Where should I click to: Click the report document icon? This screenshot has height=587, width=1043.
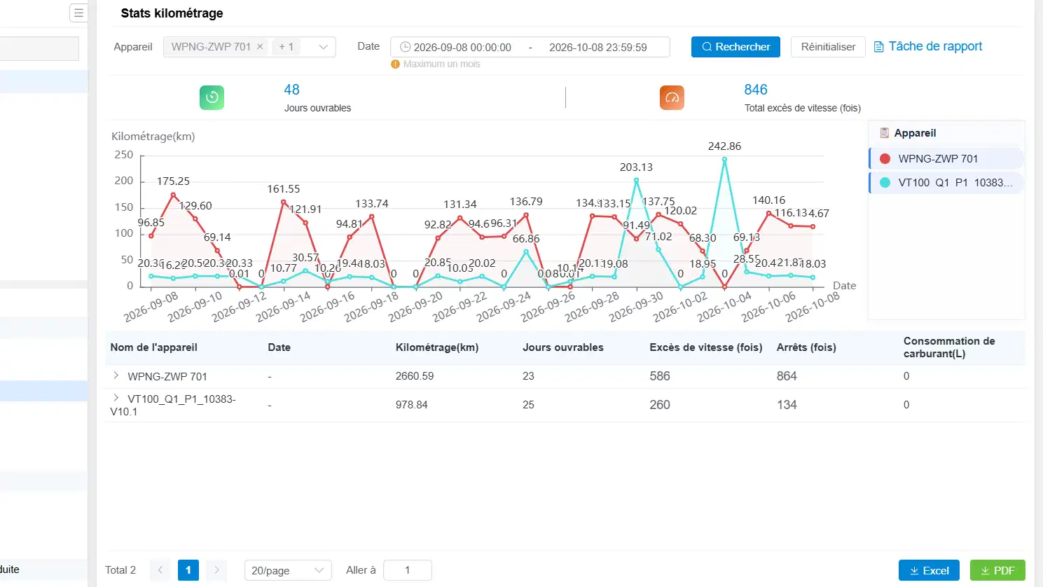879,47
